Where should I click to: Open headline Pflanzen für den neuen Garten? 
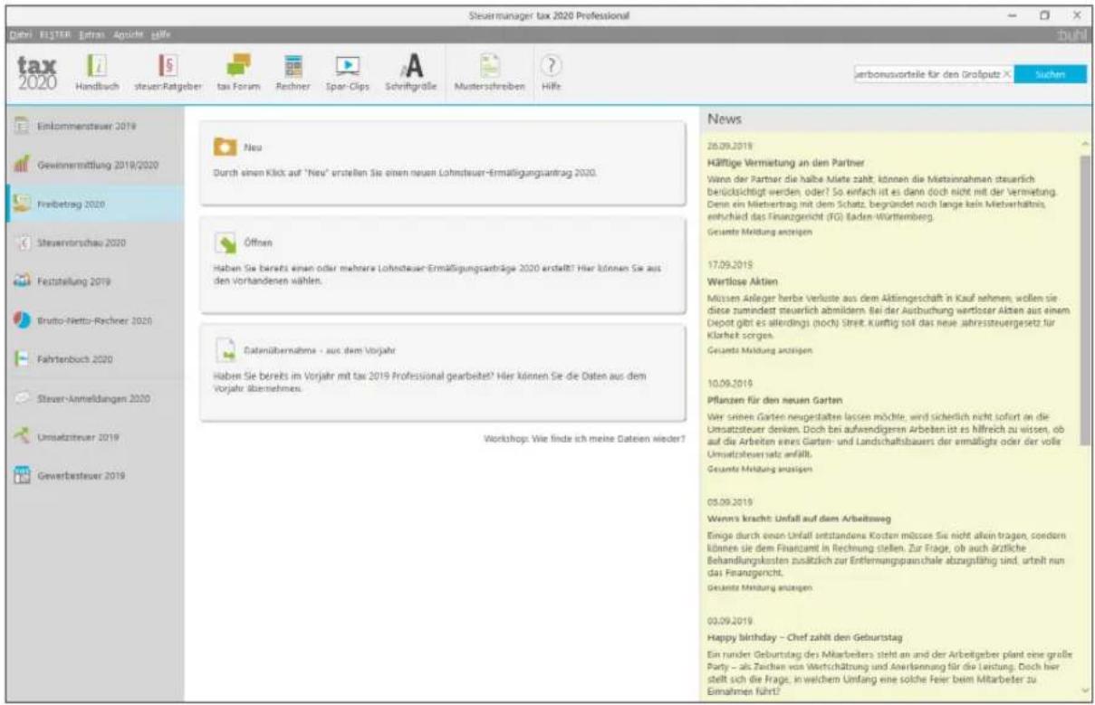click(x=776, y=398)
